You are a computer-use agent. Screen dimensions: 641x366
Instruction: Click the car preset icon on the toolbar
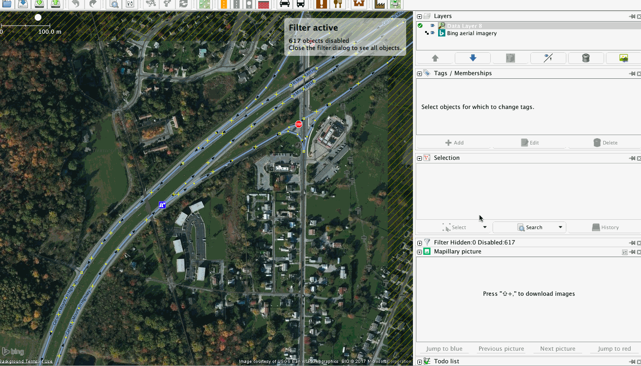(285, 5)
